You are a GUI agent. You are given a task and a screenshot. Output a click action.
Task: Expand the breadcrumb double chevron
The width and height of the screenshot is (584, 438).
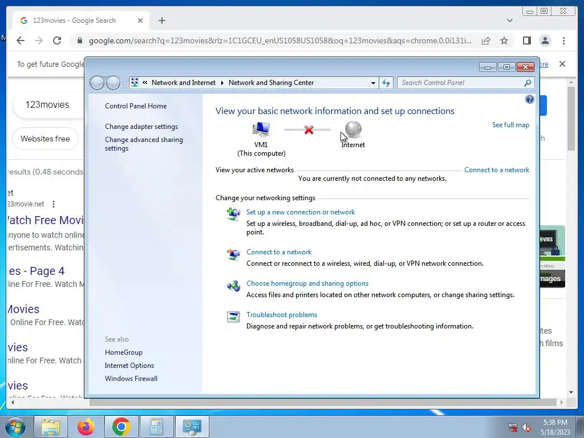coord(145,83)
